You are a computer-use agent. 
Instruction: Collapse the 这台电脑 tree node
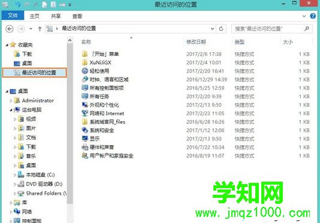[x=11, y=110]
